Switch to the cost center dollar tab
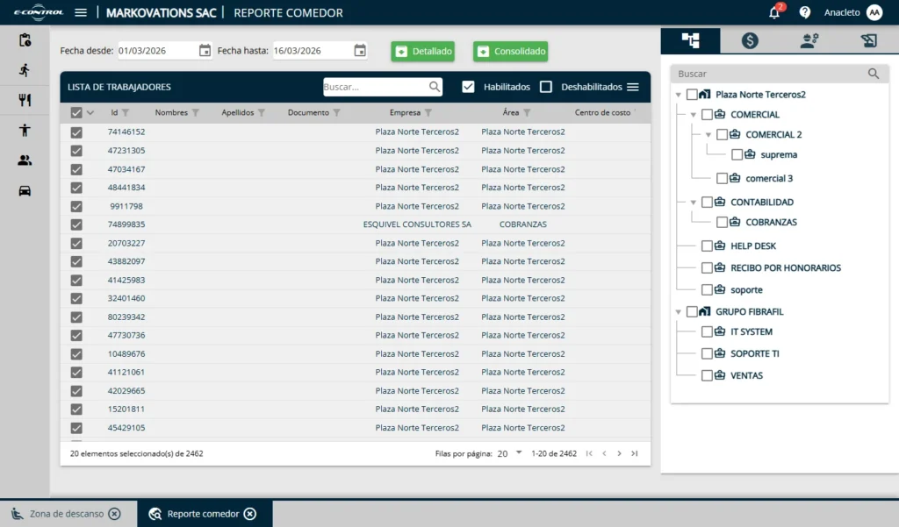Image resolution: width=899 pixels, height=527 pixels. click(x=750, y=40)
